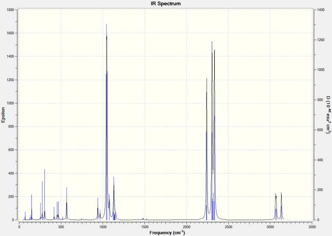Screen dimensions: 332x236
Task: Select the "Epsilon" left axis label
Action: tap(3, 115)
